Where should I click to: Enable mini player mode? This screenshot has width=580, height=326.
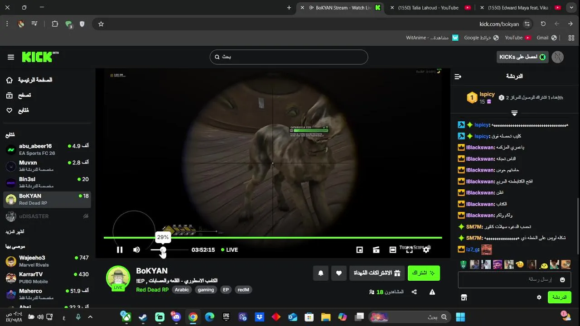click(360, 250)
